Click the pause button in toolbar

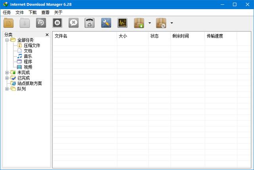coord(57,23)
